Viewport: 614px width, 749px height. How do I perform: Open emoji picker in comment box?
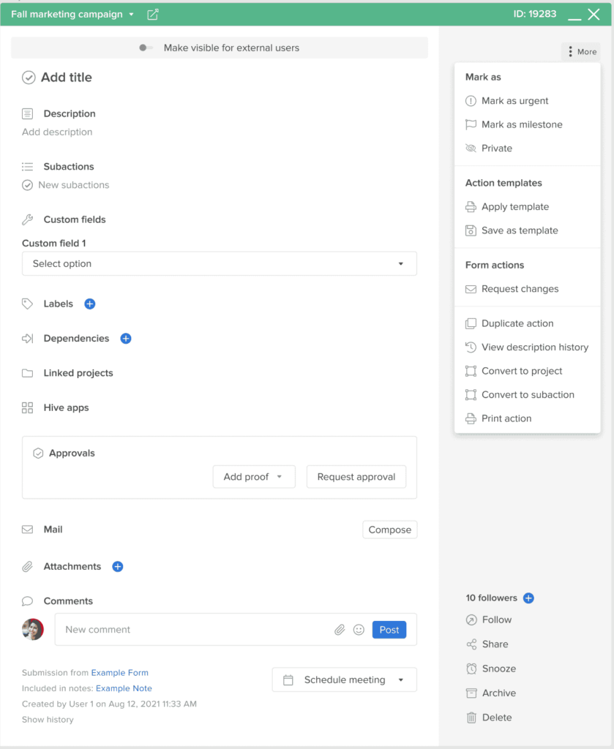tap(359, 630)
